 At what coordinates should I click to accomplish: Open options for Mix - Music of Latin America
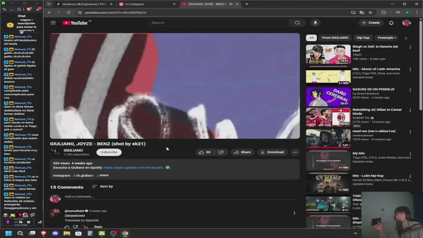(410, 70)
